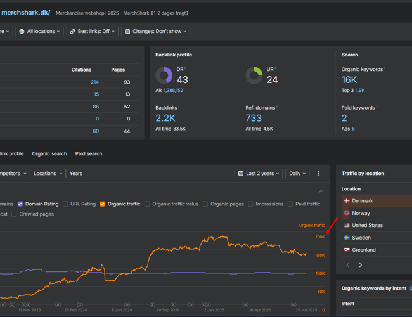
Task: Collapse the chart metrics with the chevron
Action: pyautogui.click(x=321, y=191)
